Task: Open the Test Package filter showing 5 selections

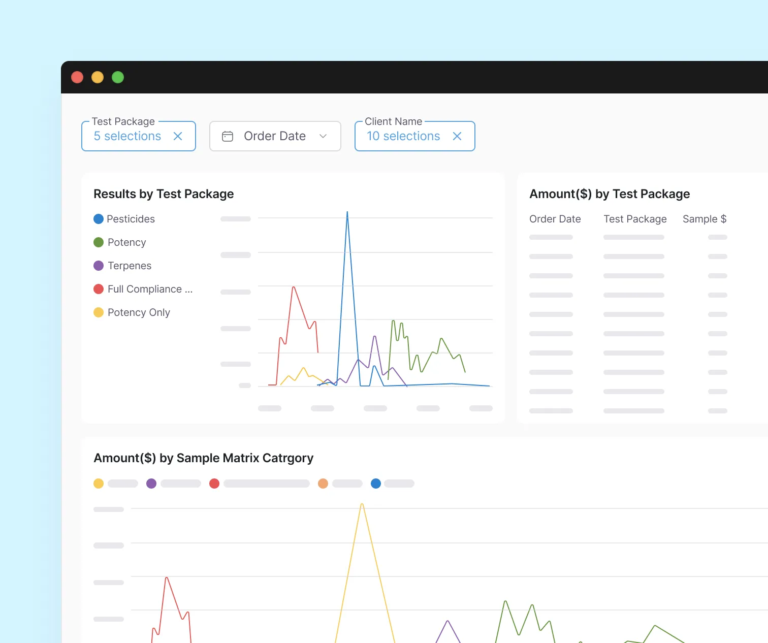Action: (x=139, y=136)
